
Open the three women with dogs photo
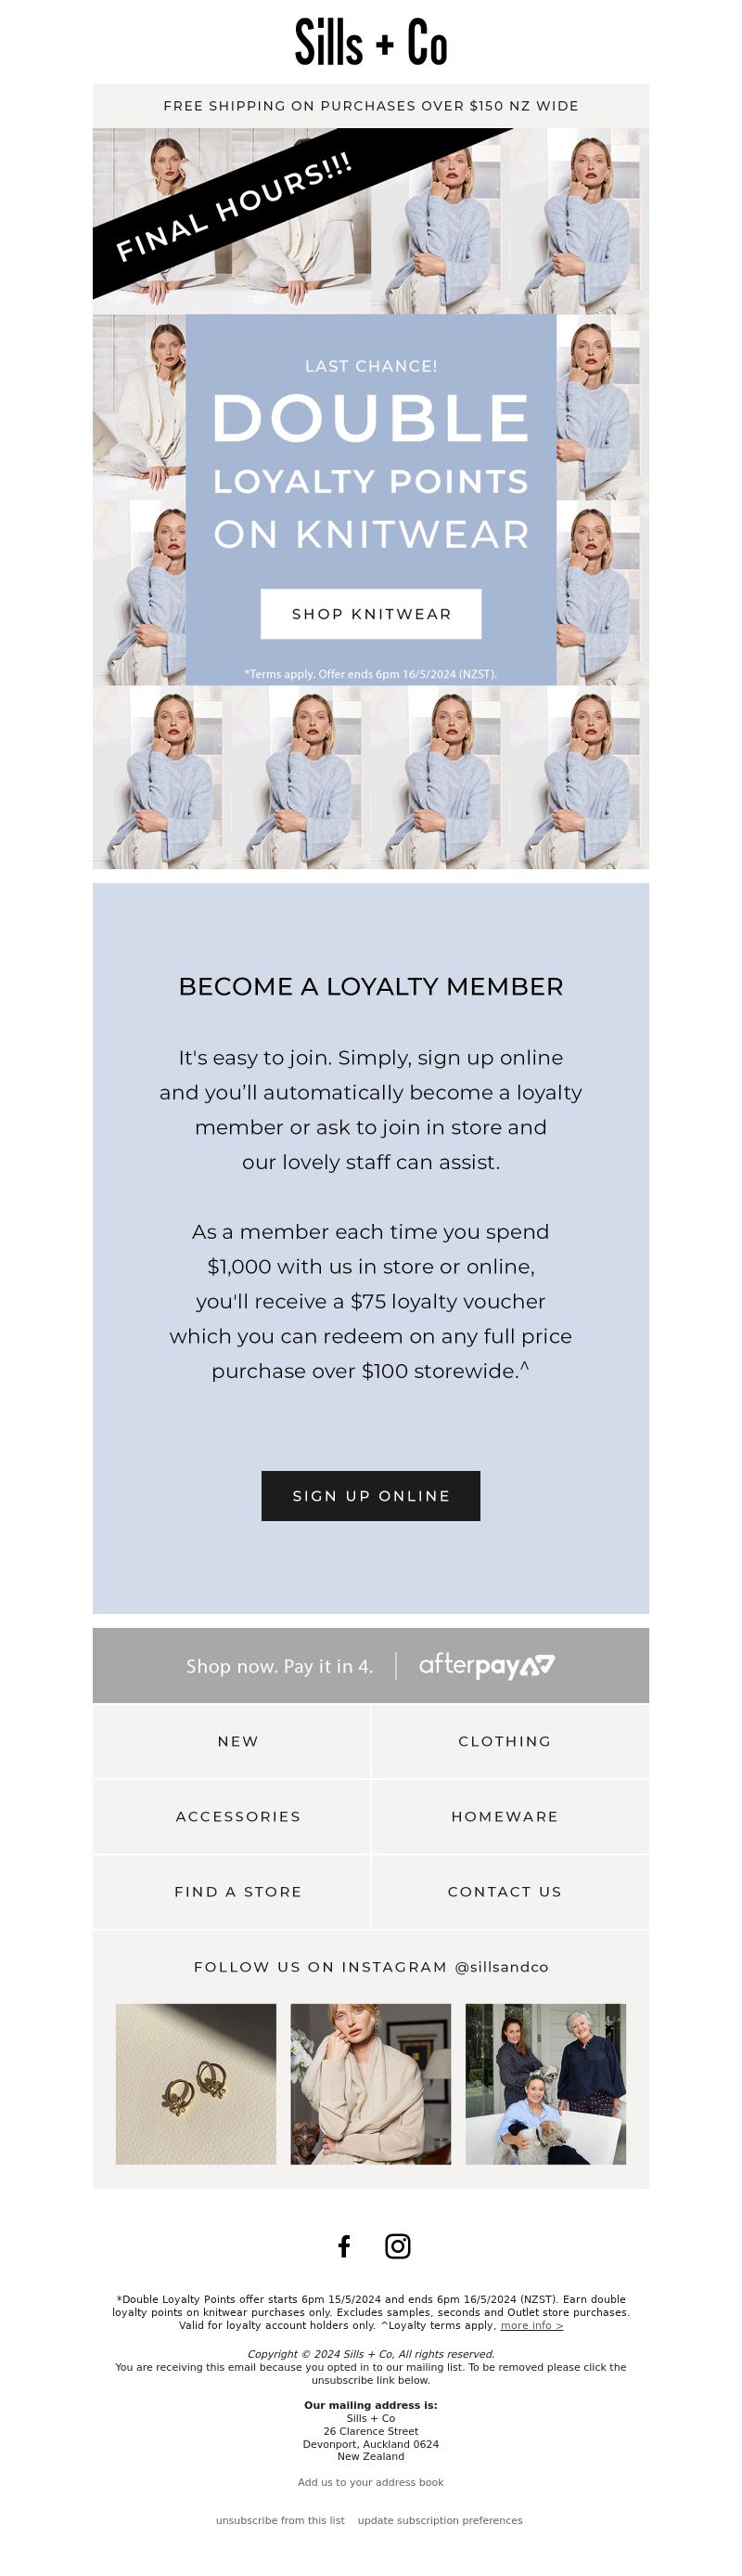click(x=545, y=2084)
